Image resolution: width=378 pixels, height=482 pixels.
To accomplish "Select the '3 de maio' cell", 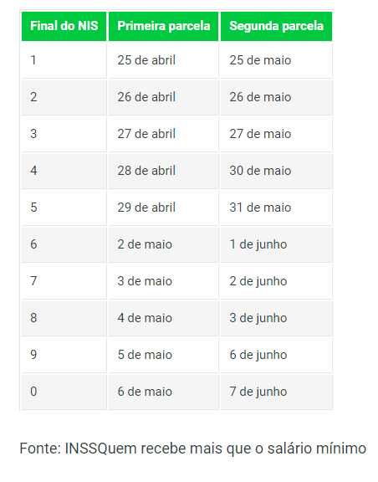I will [163, 281].
